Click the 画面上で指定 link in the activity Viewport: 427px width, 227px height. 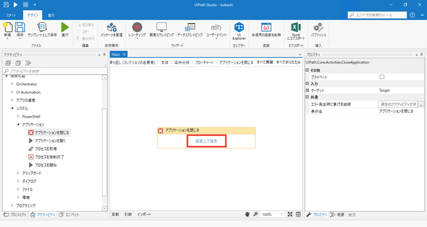point(207,141)
